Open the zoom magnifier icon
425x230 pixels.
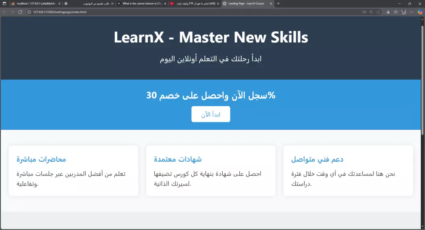(x=371, y=12)
